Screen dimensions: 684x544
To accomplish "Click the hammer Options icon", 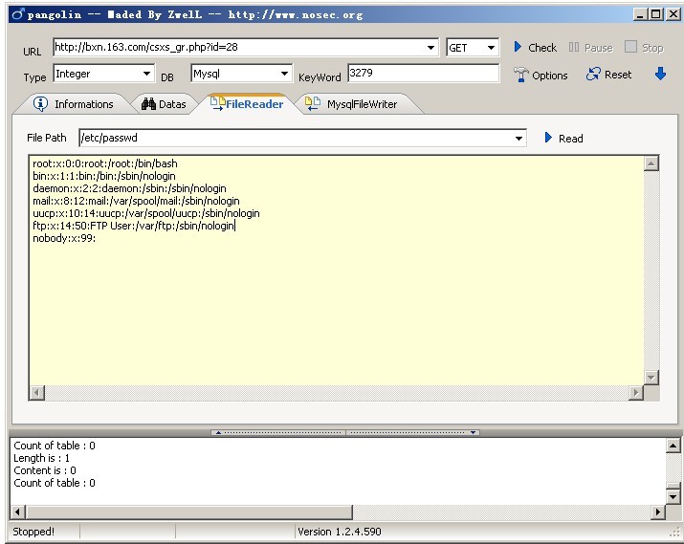I will point(520,75).
